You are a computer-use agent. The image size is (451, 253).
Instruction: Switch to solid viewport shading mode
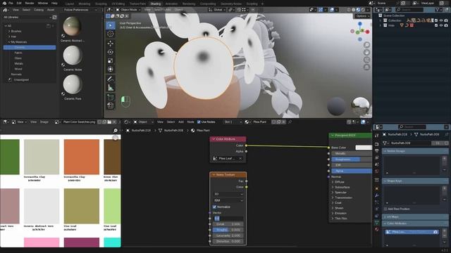click(x=354, y=10)
